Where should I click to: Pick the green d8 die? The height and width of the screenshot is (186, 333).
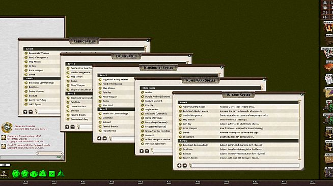(x=43, y=173)
